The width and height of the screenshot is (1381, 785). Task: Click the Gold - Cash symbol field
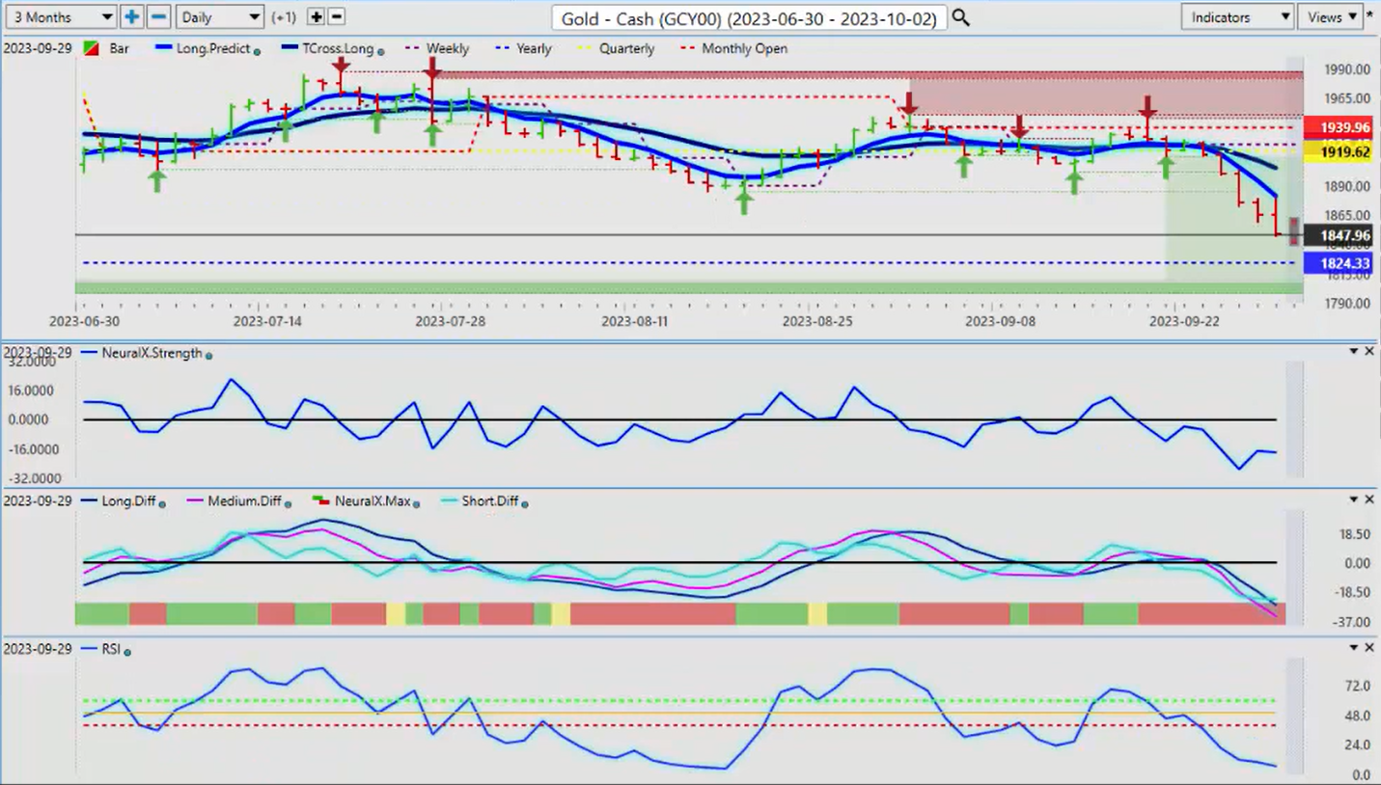point(749,17)
